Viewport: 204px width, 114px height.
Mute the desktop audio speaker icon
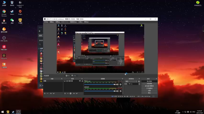[x=118, y=91]
